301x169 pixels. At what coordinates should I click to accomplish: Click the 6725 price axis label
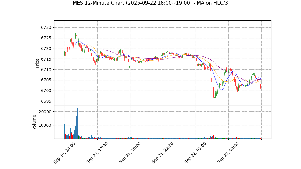pos(46,38)
